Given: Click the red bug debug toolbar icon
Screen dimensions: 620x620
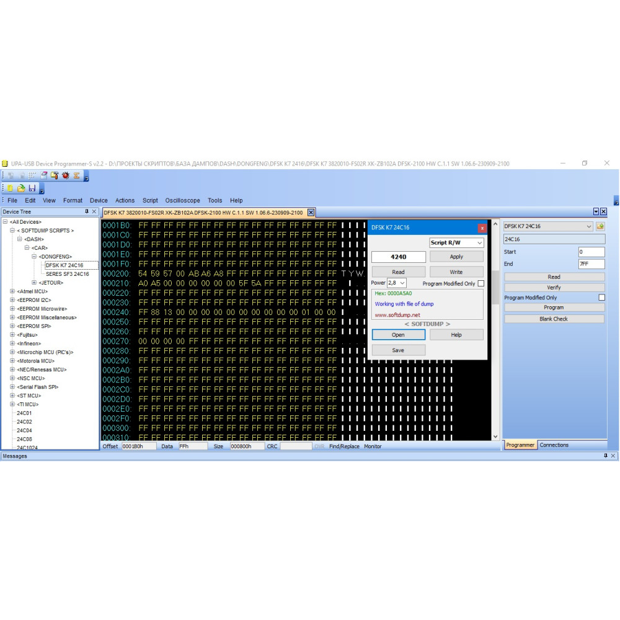Looking at the screenshot, I should click(x=66, y=175).
